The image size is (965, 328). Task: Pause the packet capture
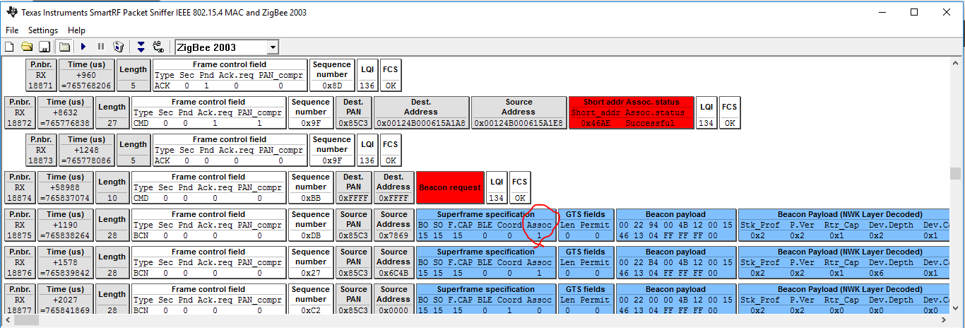[101, 47]
